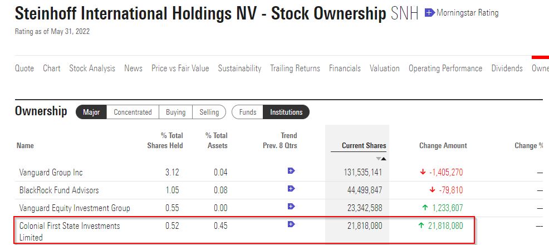Click Colonial First State Investments Limited
This screenshot has height=245, width=549.
[x=70, y=231]
